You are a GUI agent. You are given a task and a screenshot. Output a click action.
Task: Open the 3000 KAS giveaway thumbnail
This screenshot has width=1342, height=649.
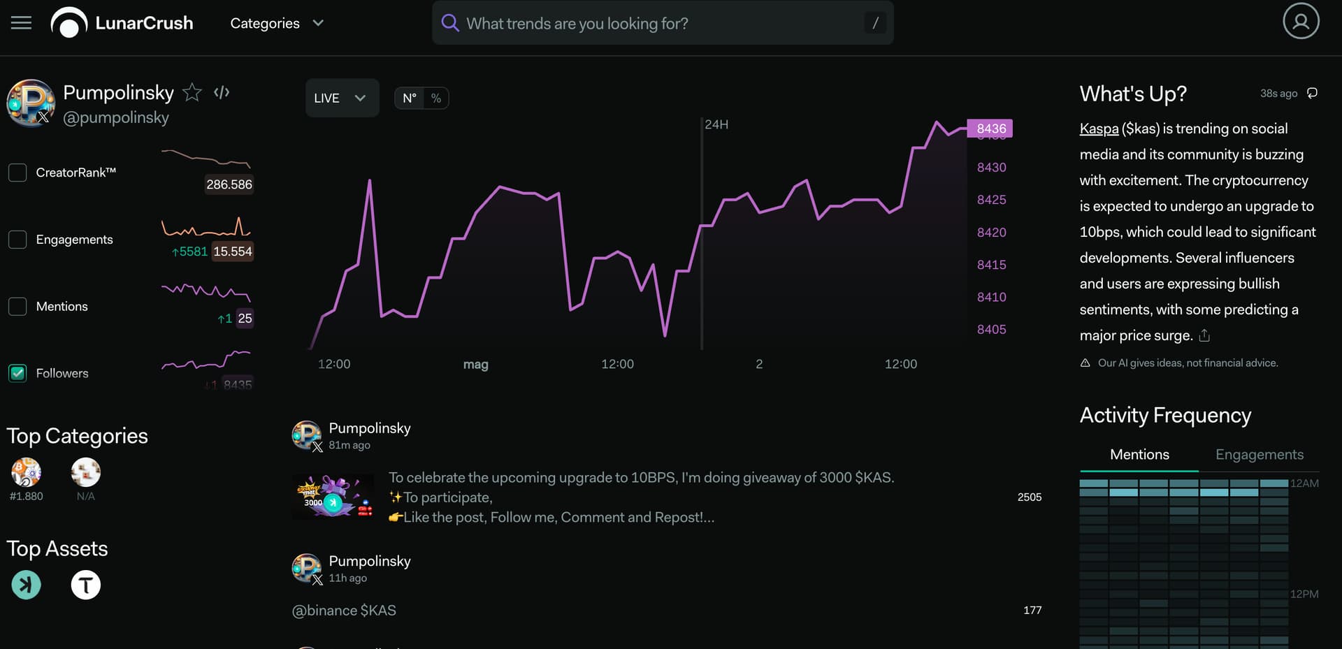pos(333,497)
